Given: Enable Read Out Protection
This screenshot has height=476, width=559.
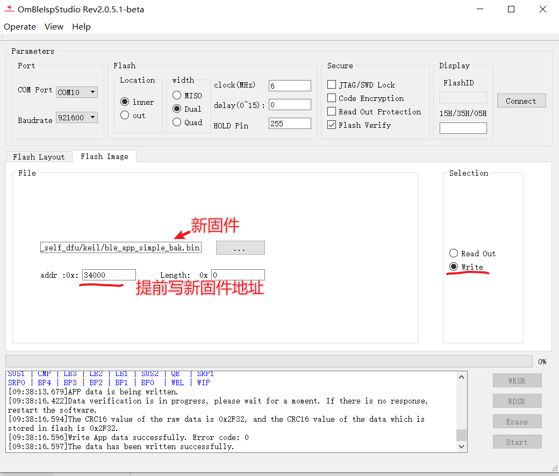Looking at the screenshot, I should click(x=332, y=112).
